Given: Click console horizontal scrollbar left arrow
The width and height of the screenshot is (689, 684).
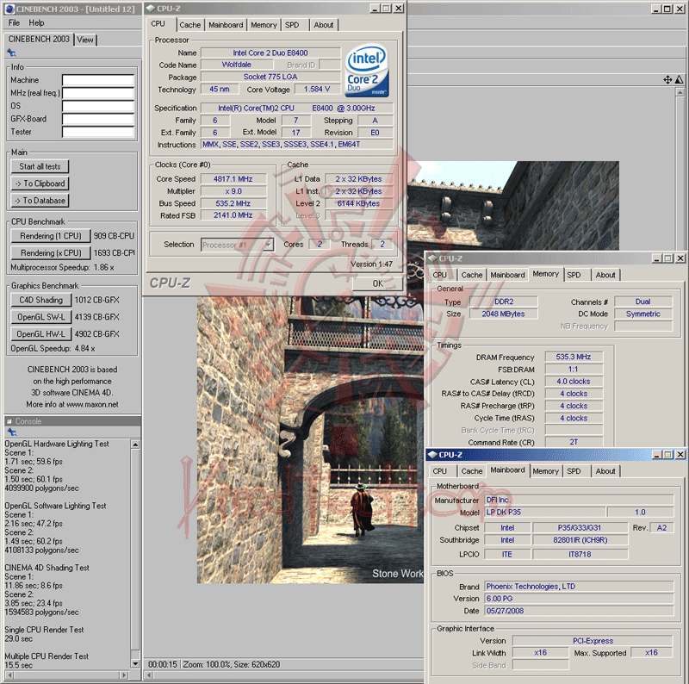Looking at the screenshot, I should 9,675.
